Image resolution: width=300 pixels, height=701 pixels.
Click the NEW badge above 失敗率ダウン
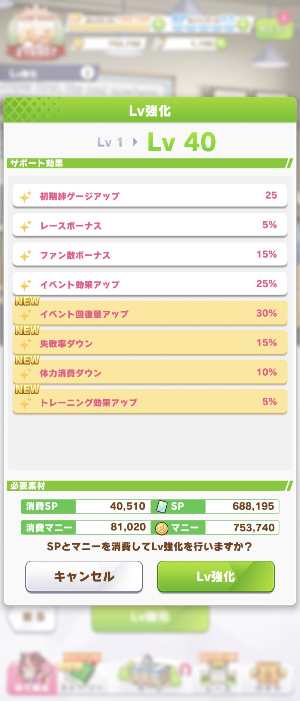coord(27,331)
